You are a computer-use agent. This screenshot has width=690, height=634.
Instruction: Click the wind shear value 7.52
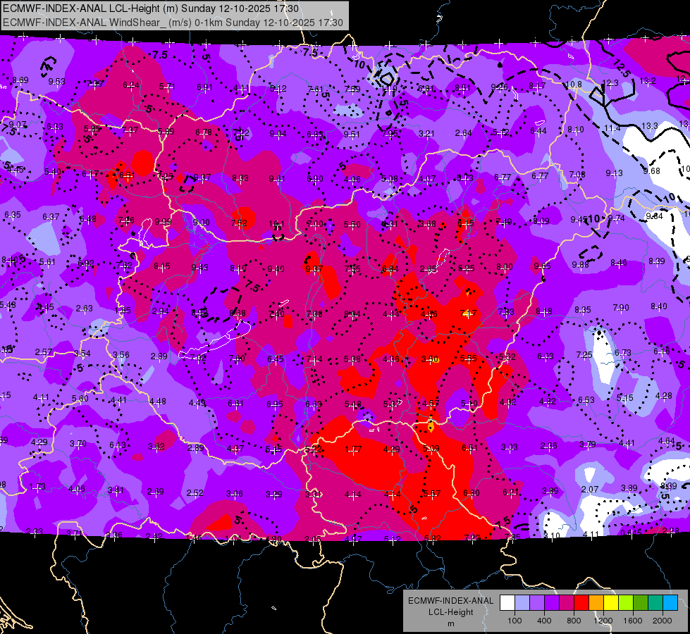[239, 223]
